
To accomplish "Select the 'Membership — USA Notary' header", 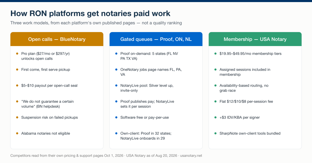I will click(255, 39).
